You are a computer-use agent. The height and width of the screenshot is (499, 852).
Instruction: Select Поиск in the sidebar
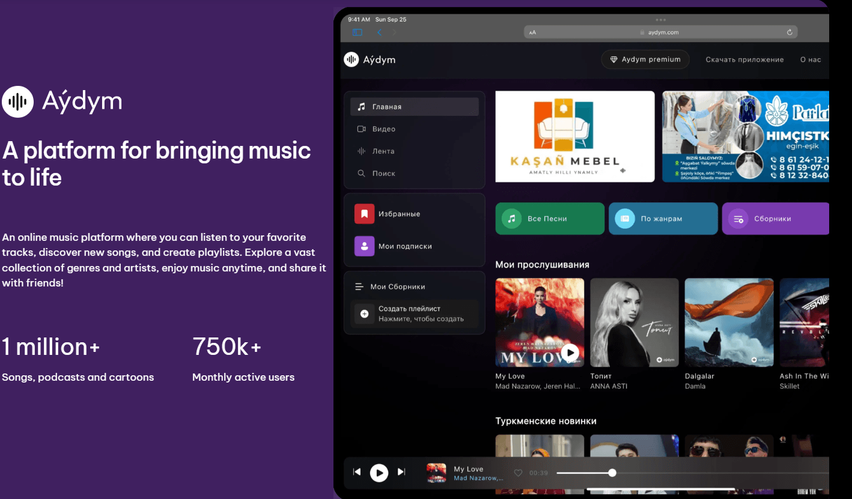point(415,174)
